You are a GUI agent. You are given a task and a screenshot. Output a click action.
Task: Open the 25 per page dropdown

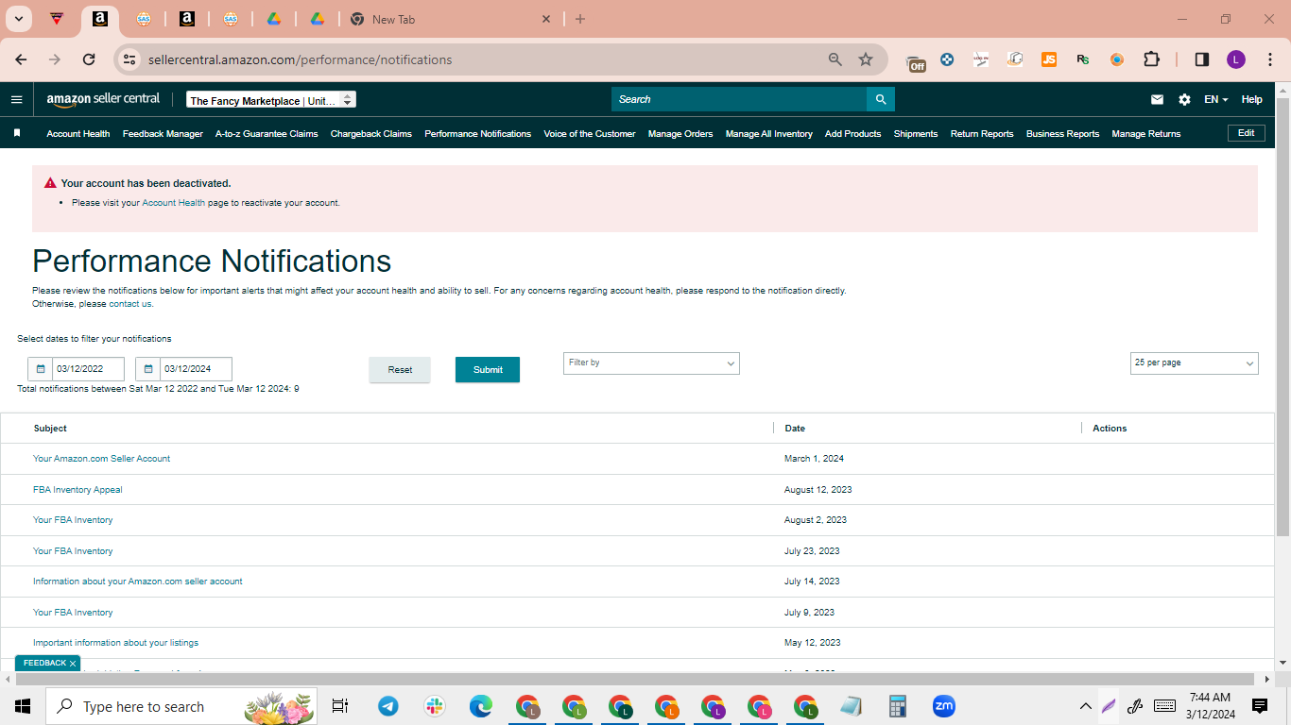pyautogui.click(x=1195, y=363)
